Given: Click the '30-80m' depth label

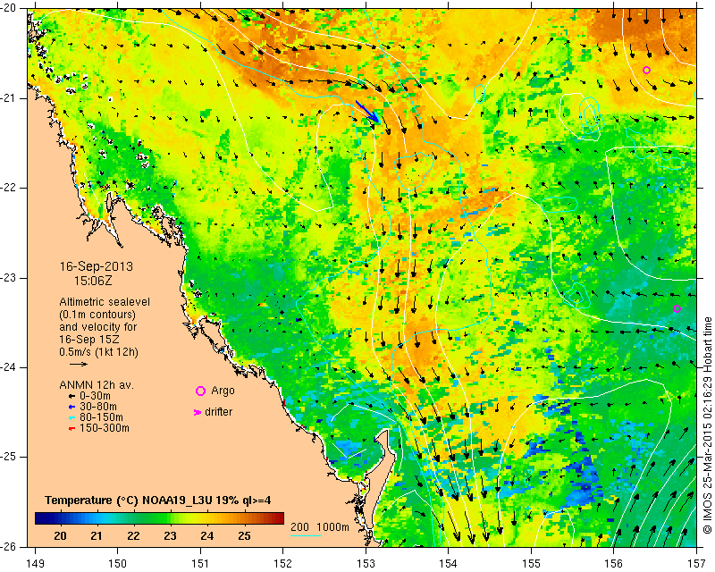Looking at the screenshot, I should coord(98,407).
